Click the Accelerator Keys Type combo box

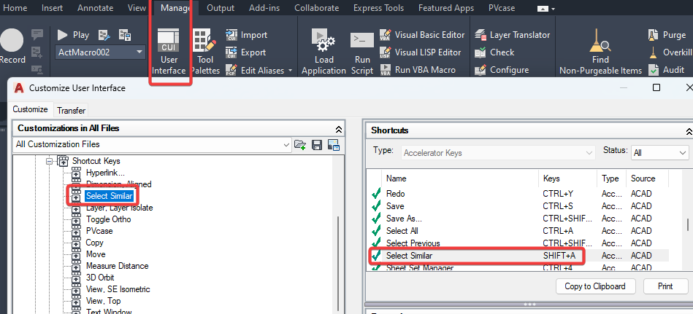(x=498, y=152)
